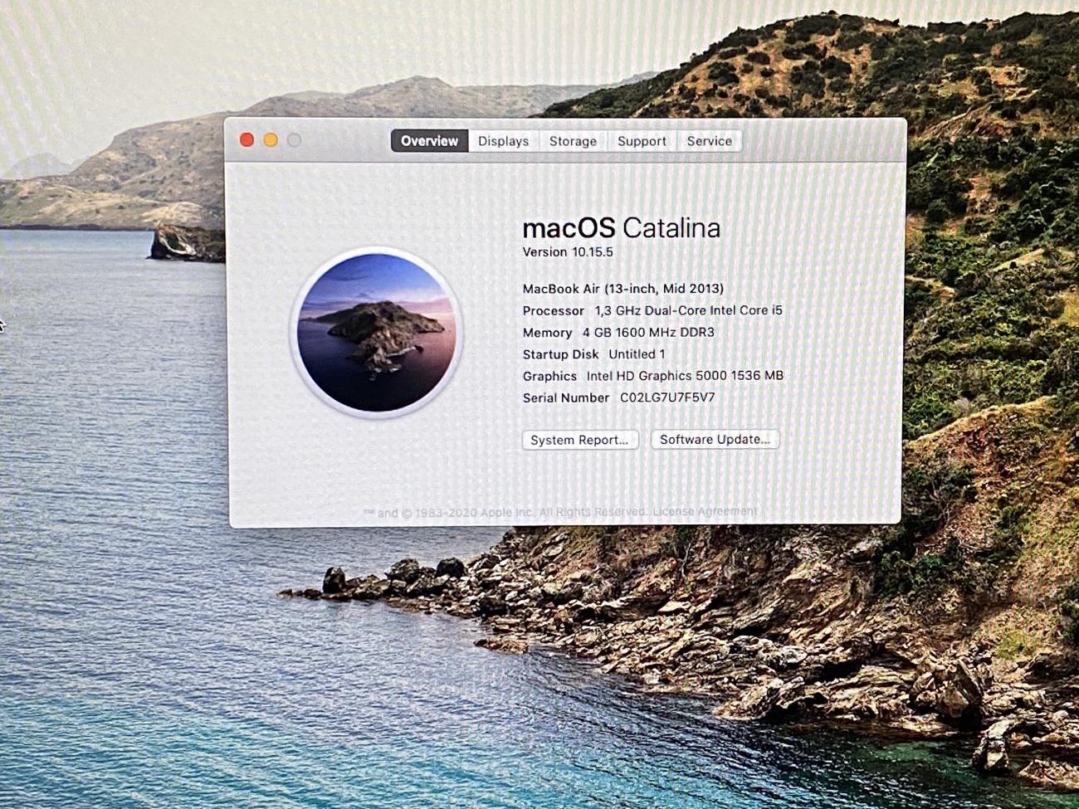The width and height of the screenshot is (1079, 809).
Task: Click Version 10.15.5 to reveal build number
Action: [x=568, y=252]
